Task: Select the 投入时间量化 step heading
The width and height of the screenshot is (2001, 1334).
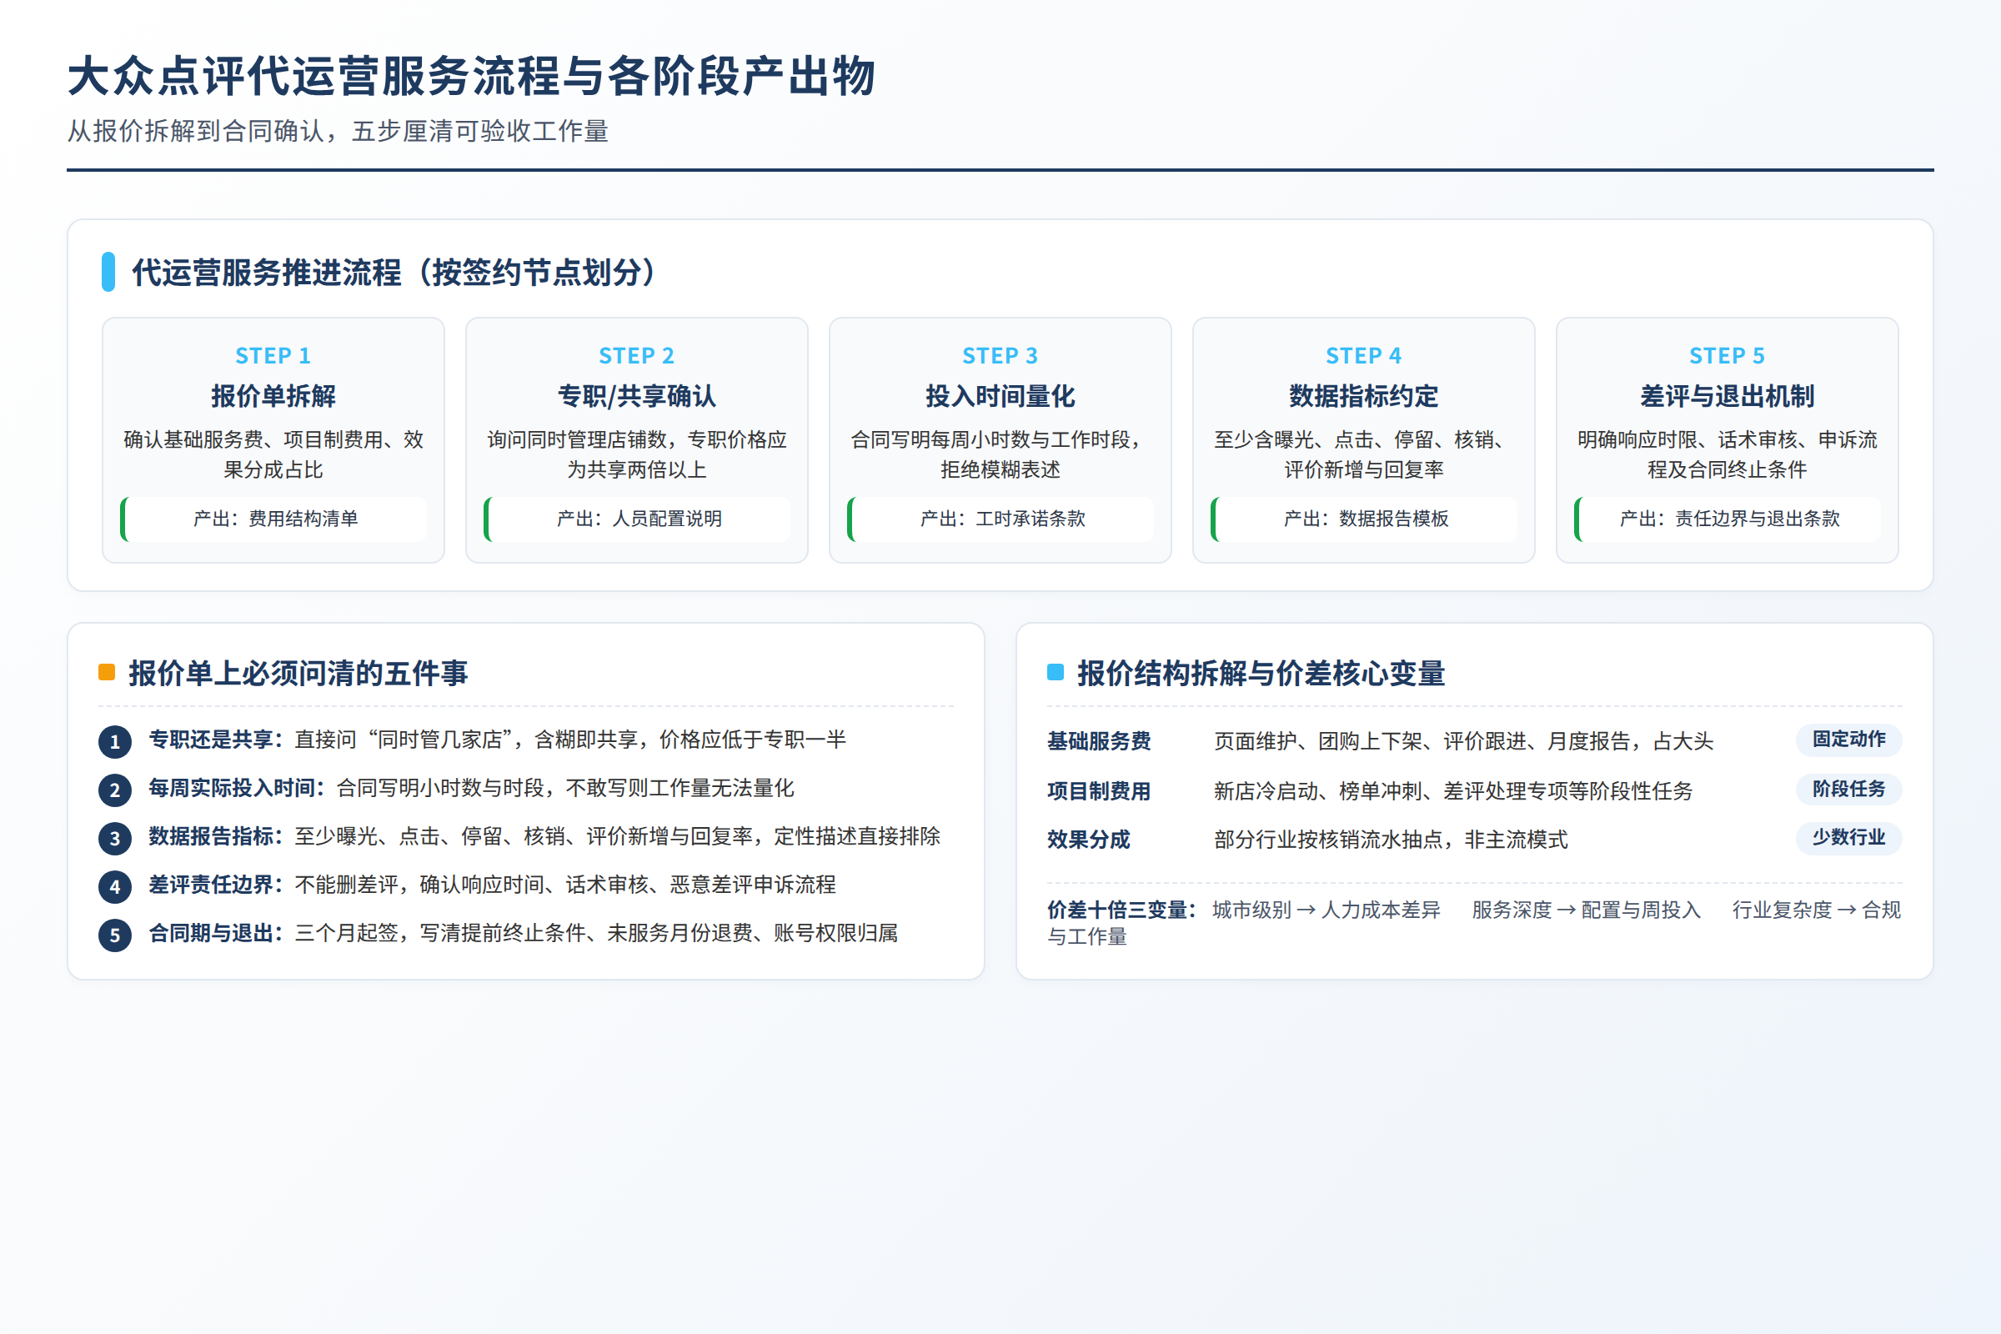Action: tap(1000, 395)
